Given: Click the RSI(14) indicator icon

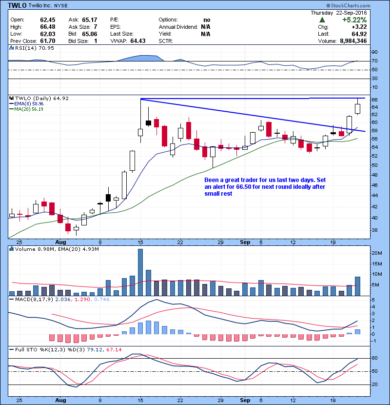Looking at the screenshot, I should coord(11,48).
